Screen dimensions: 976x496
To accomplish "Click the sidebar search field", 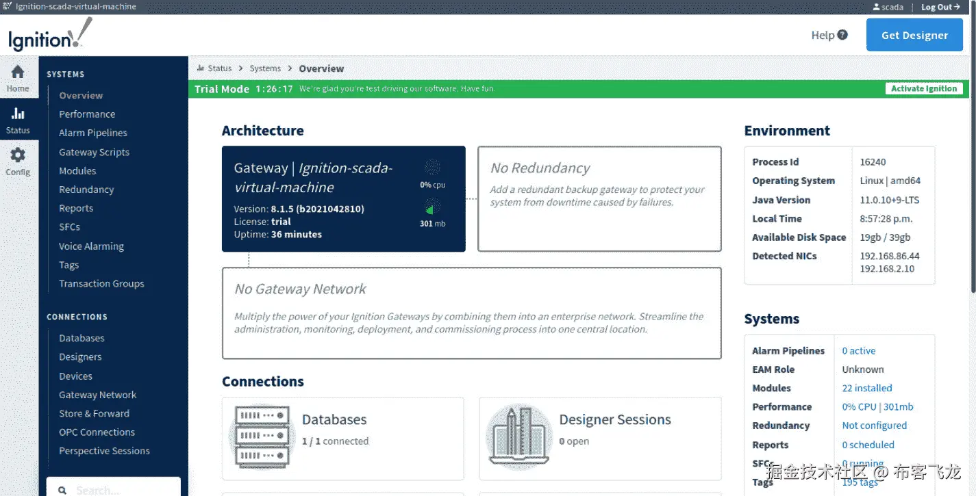I will 114,488.
